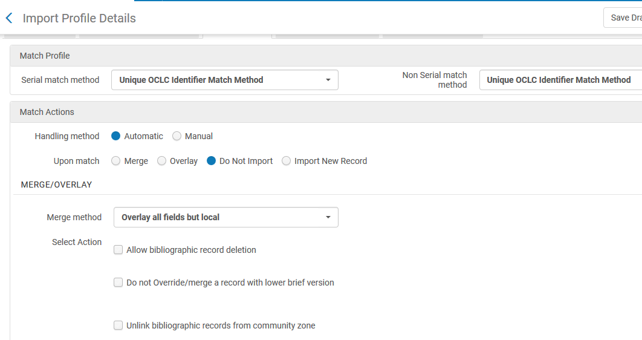Click the Select Action label
The height and width of the screenshot is (340, 642).
tap(77, 242)
